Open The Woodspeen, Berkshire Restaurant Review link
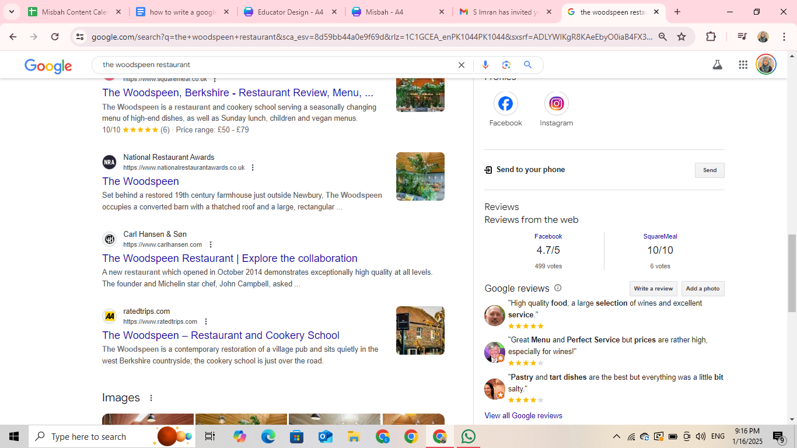The height and width of the screenshot is (448, 797). [237, 93]
